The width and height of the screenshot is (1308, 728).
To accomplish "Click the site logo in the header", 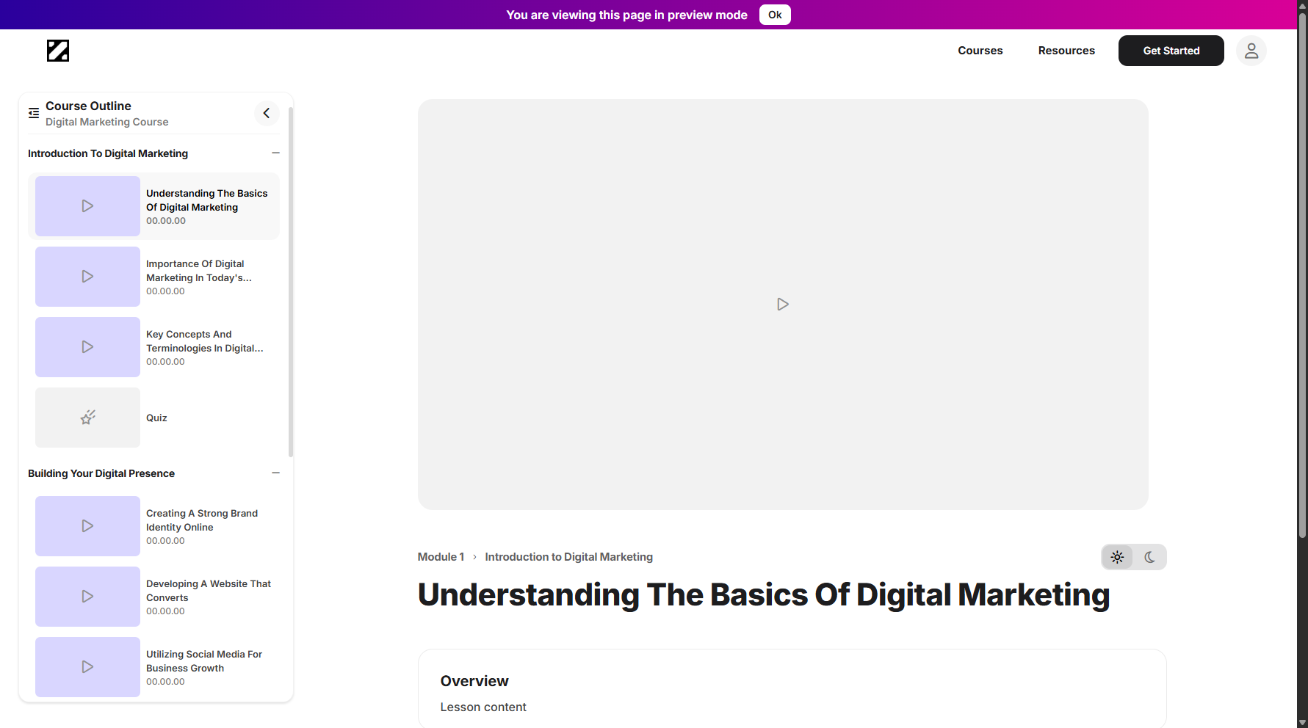I will click(x=58, y=51).
